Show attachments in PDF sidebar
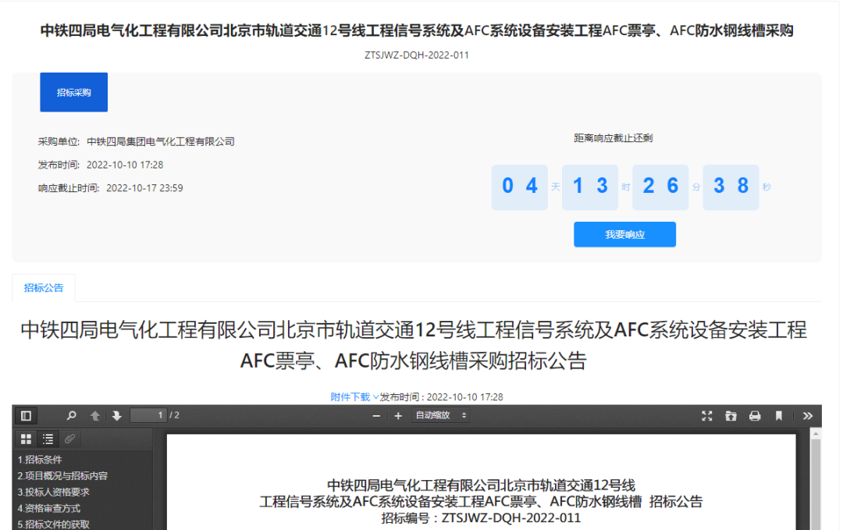 pyautogui.click(x=70, y=439)
